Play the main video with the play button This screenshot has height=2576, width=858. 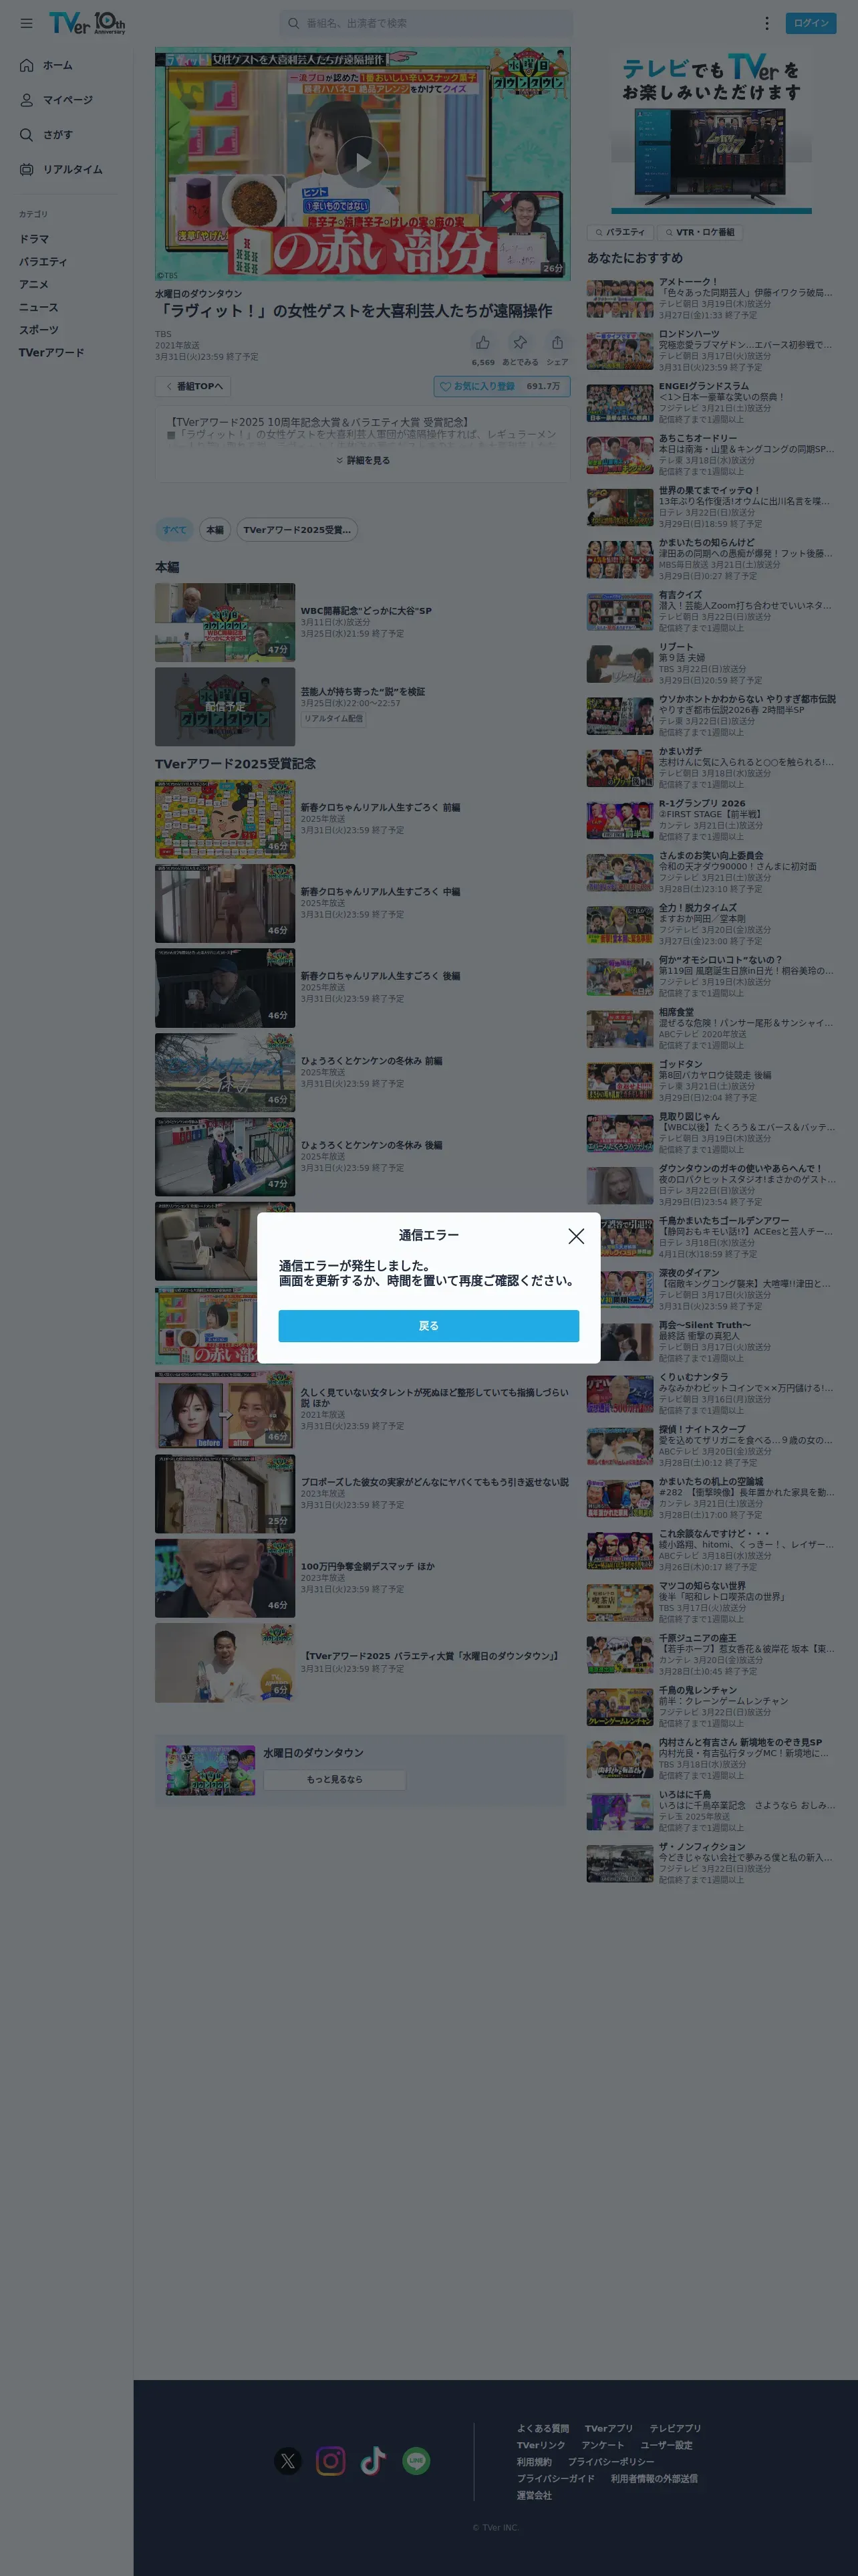tap(363, 162)
